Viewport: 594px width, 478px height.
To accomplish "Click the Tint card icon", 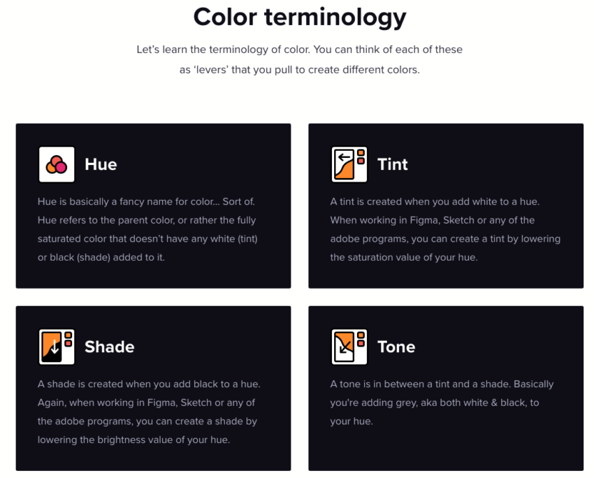I will pyautogui.click(x=349, y=164).
